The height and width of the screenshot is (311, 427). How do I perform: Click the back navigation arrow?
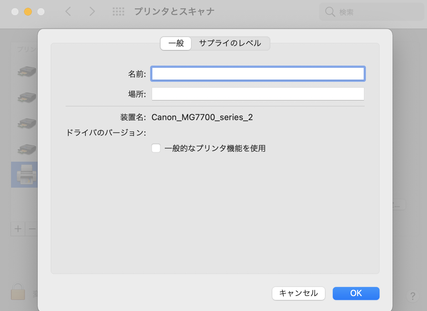68,12
